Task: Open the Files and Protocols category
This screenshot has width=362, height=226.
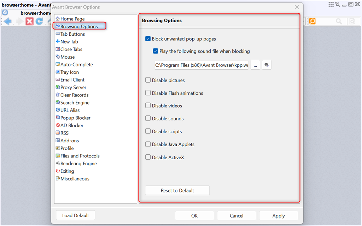Action: [x=77, y=156]
